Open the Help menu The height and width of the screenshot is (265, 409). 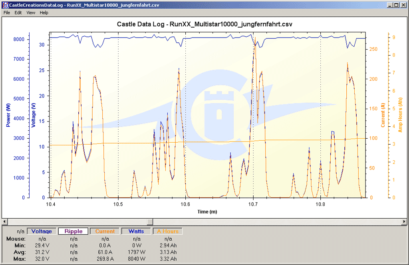[x=44, y=12]
